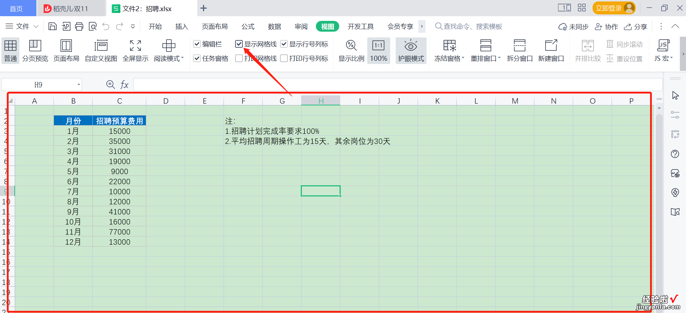
Task: Click JS Macro (JS 宏) icon
Action: click(663, 46)
